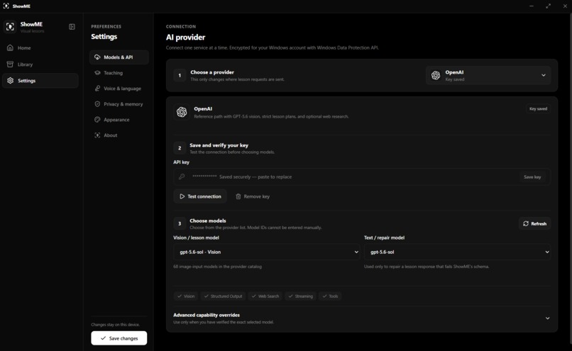572x351 pixels.
Task: Open Settings in the main sidebar
Action: pos(40,81)
